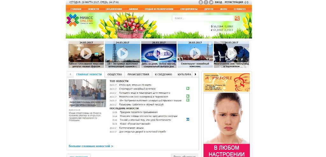Play 'Тайное голосование' video from 24.03.2017
The height and width of the screenshot is (157, 326).
tap(86, 53)
